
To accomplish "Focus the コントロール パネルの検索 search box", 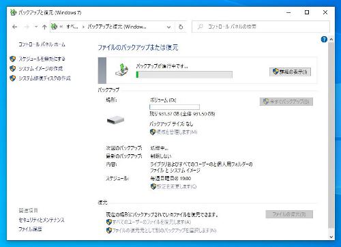I will coord(261,27).
